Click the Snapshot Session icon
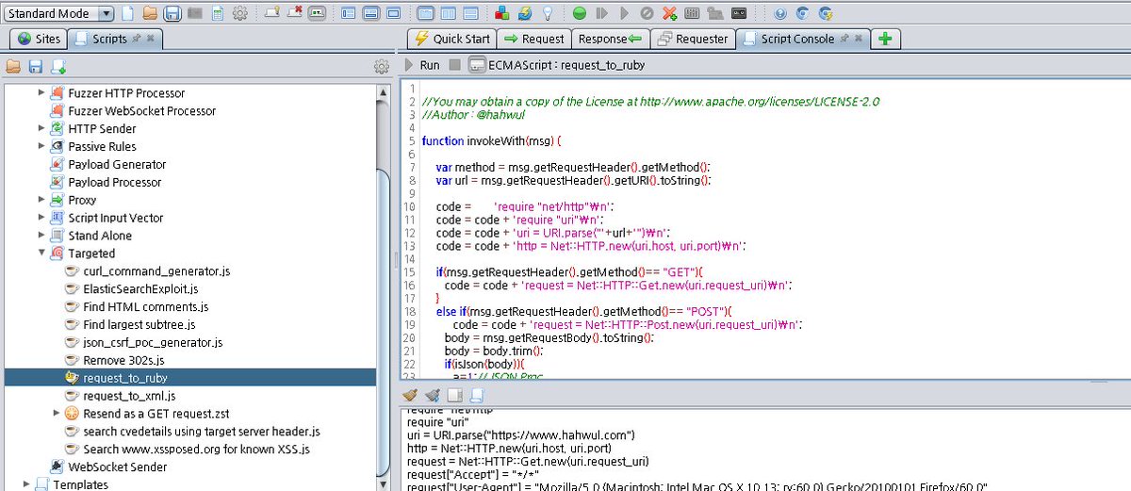 point(195,13)
